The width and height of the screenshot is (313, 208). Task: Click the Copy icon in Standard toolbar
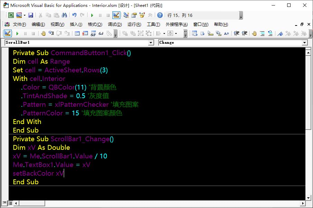coord(48,15)
